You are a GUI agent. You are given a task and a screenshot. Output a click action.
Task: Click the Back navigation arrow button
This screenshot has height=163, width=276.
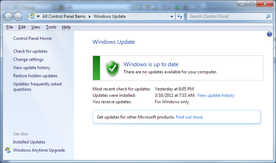pos(8,17)
